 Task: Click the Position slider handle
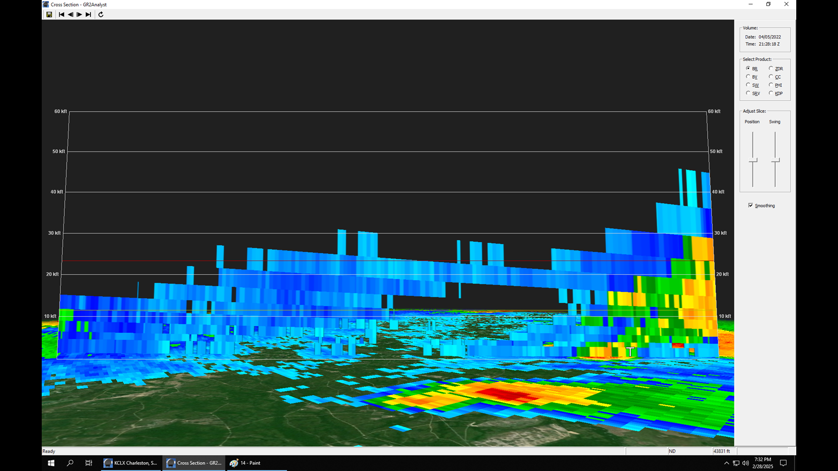point(753,161)
